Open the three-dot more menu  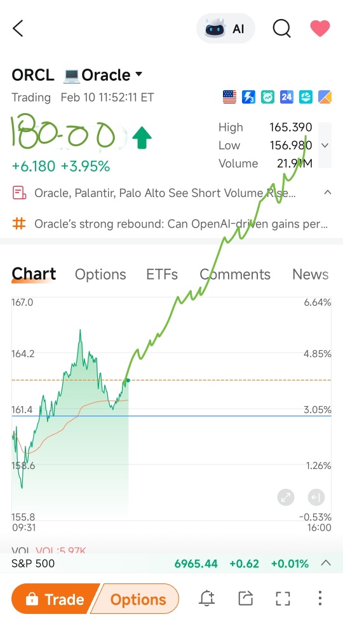[320, 599]
